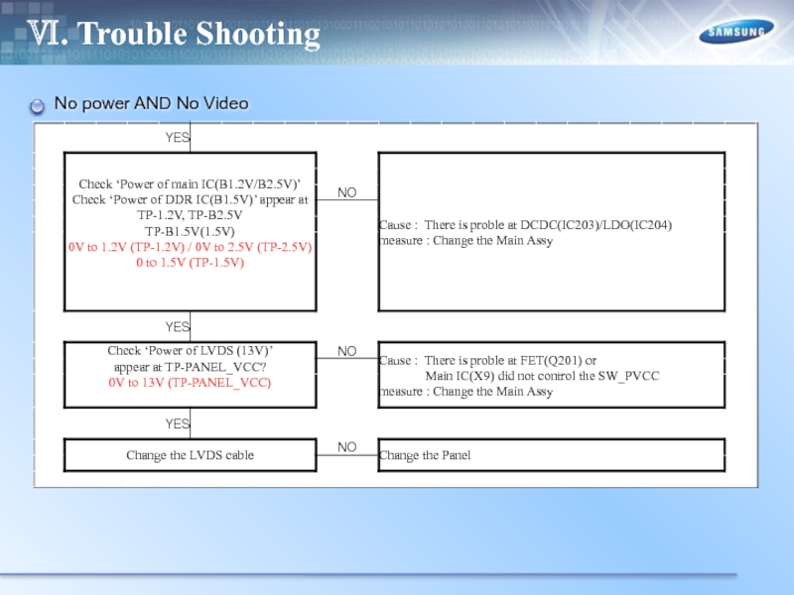Click the 'Change the LVDS cable' box
The width and height of the screenshot is (794, 595).
191,455
